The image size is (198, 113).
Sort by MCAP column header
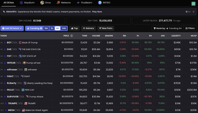tap(194, 36)
